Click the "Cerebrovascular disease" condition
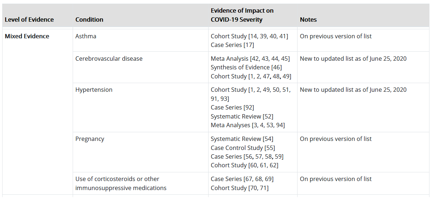The width and height of the screenshot is (432, 198). (x=109, y=59)
